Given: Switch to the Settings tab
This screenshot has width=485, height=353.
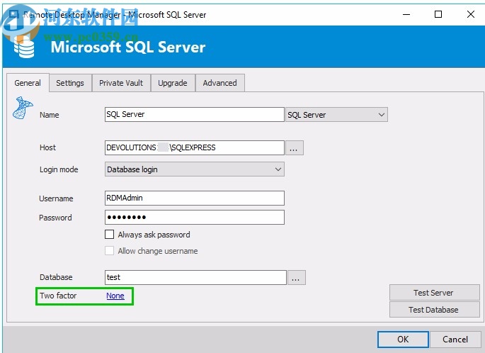Looking at the screenshot, I should [70, 83].
